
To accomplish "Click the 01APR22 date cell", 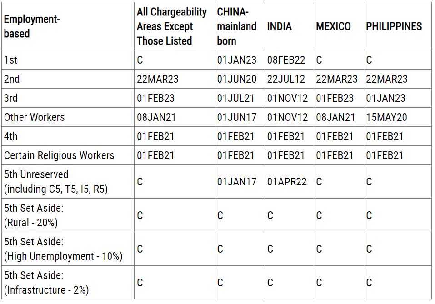I will coord(287,182).
